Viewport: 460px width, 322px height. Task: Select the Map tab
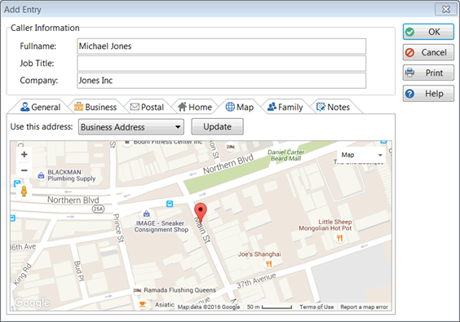click(240, 107)
